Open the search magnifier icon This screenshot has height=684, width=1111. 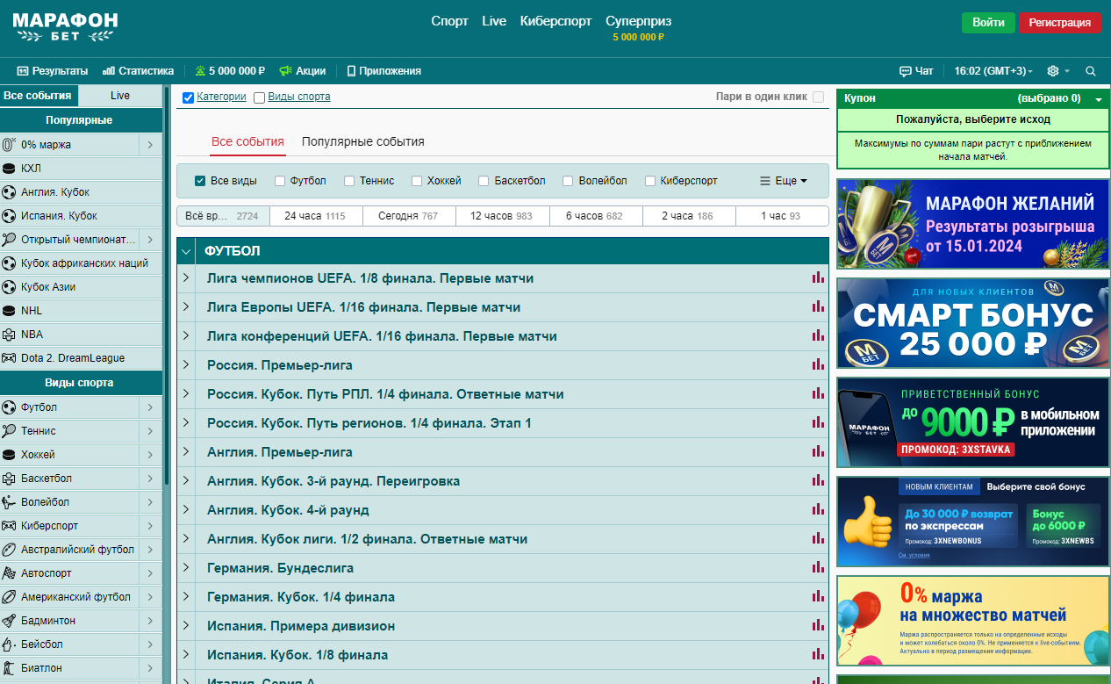(x=1091, y=71)
